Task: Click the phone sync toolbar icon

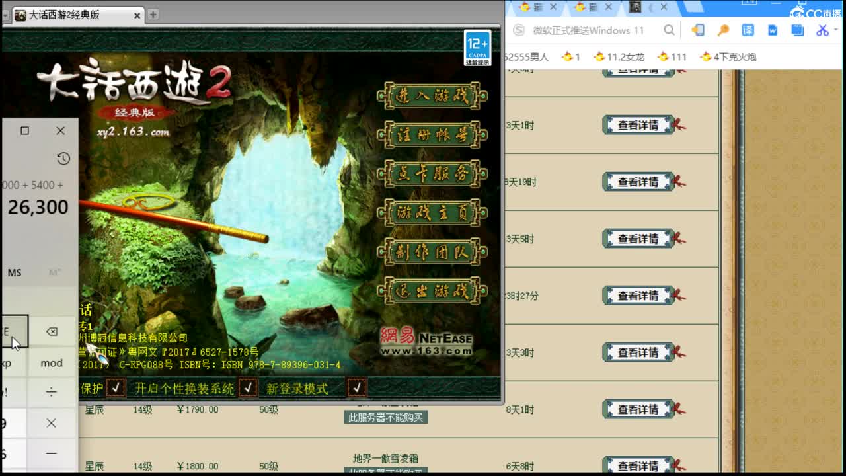Action: 698,30
